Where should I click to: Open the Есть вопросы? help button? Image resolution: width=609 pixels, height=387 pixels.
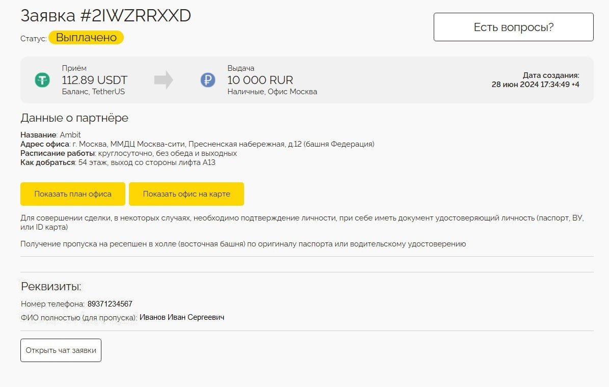tap(513, 27)
